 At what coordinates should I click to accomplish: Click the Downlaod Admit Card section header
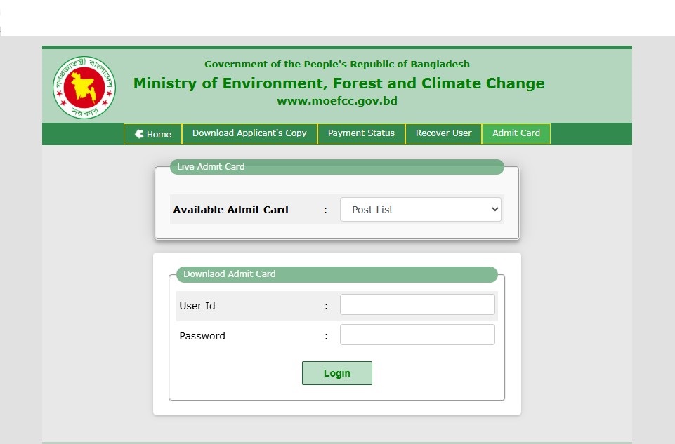coord(229,274)
